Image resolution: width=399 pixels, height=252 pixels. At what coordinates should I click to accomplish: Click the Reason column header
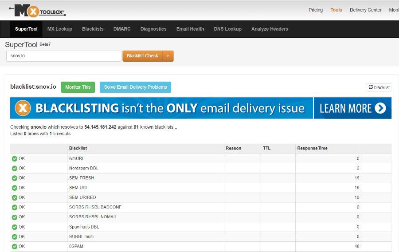[233, 148]
